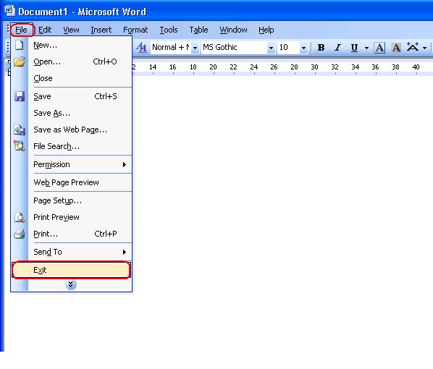The width and height of the screenshot is (433, 369).
Task: Click the font size field showing 10
Action: click(x=288, y=48)
